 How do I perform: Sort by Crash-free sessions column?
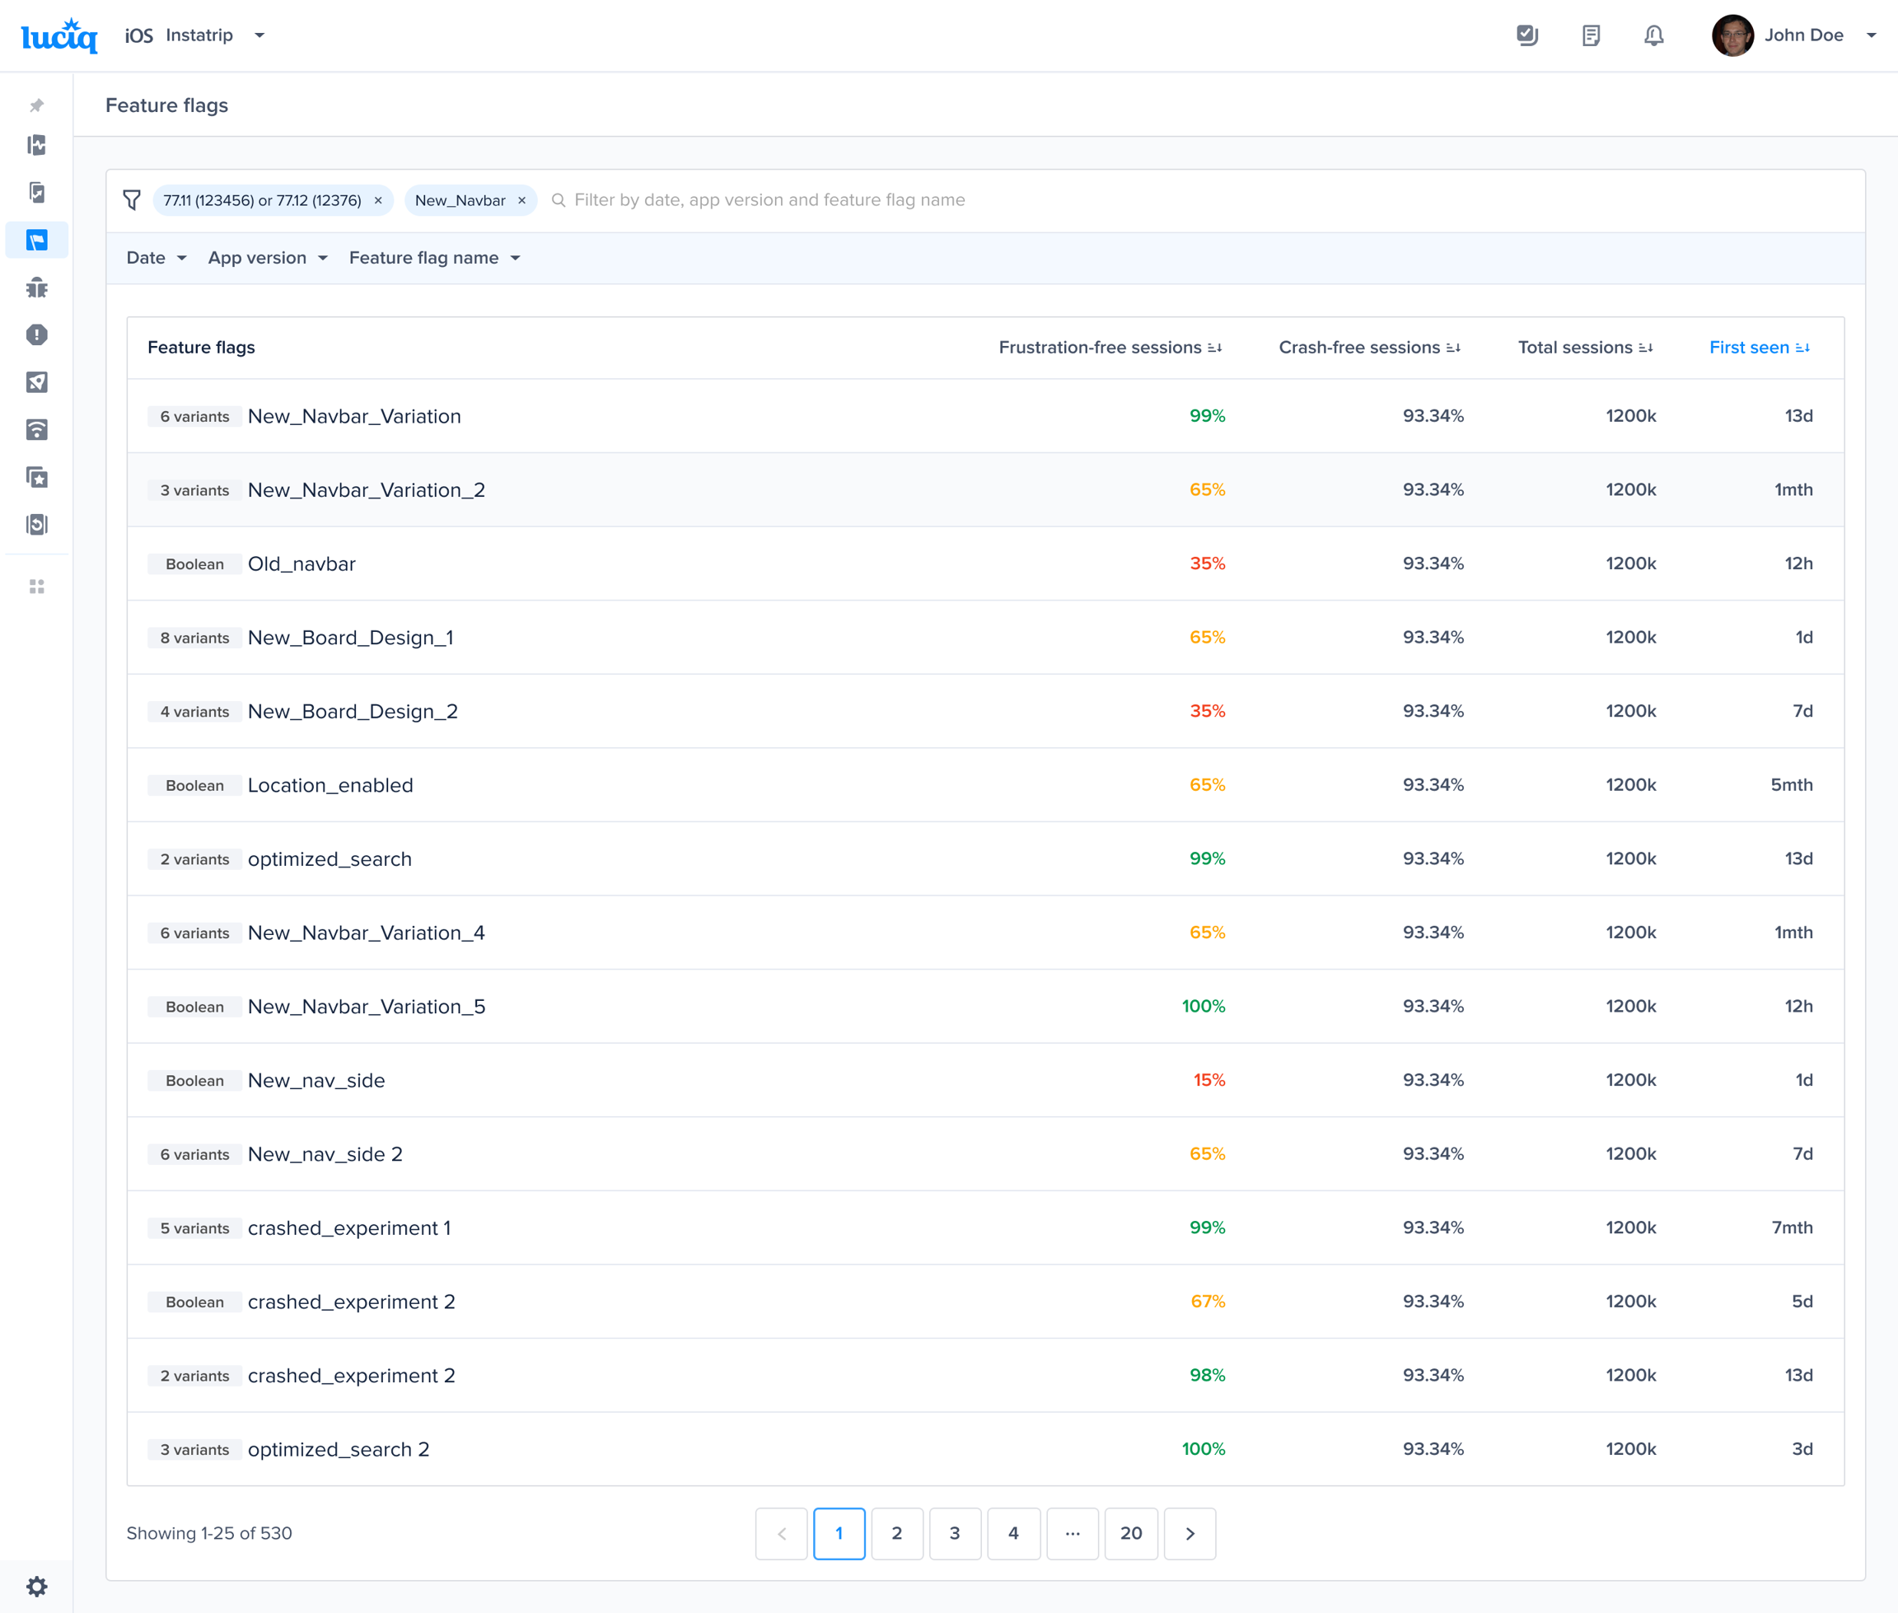1368,348
